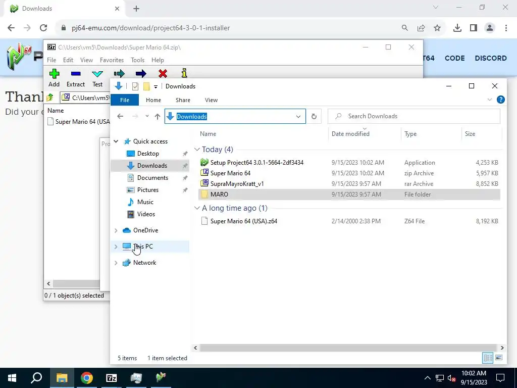Image resolution: width=517 pixels, height=388 pixels.
Task: Collapse the A long time ago group
Action: click(197, 208)
